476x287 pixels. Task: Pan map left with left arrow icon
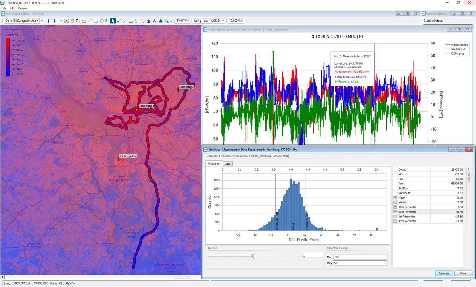click(43, 21)
